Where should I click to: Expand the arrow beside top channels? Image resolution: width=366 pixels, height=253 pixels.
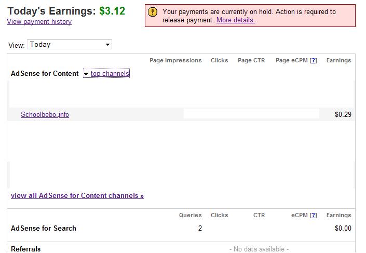pyautogui.click(x=86, y=74)
